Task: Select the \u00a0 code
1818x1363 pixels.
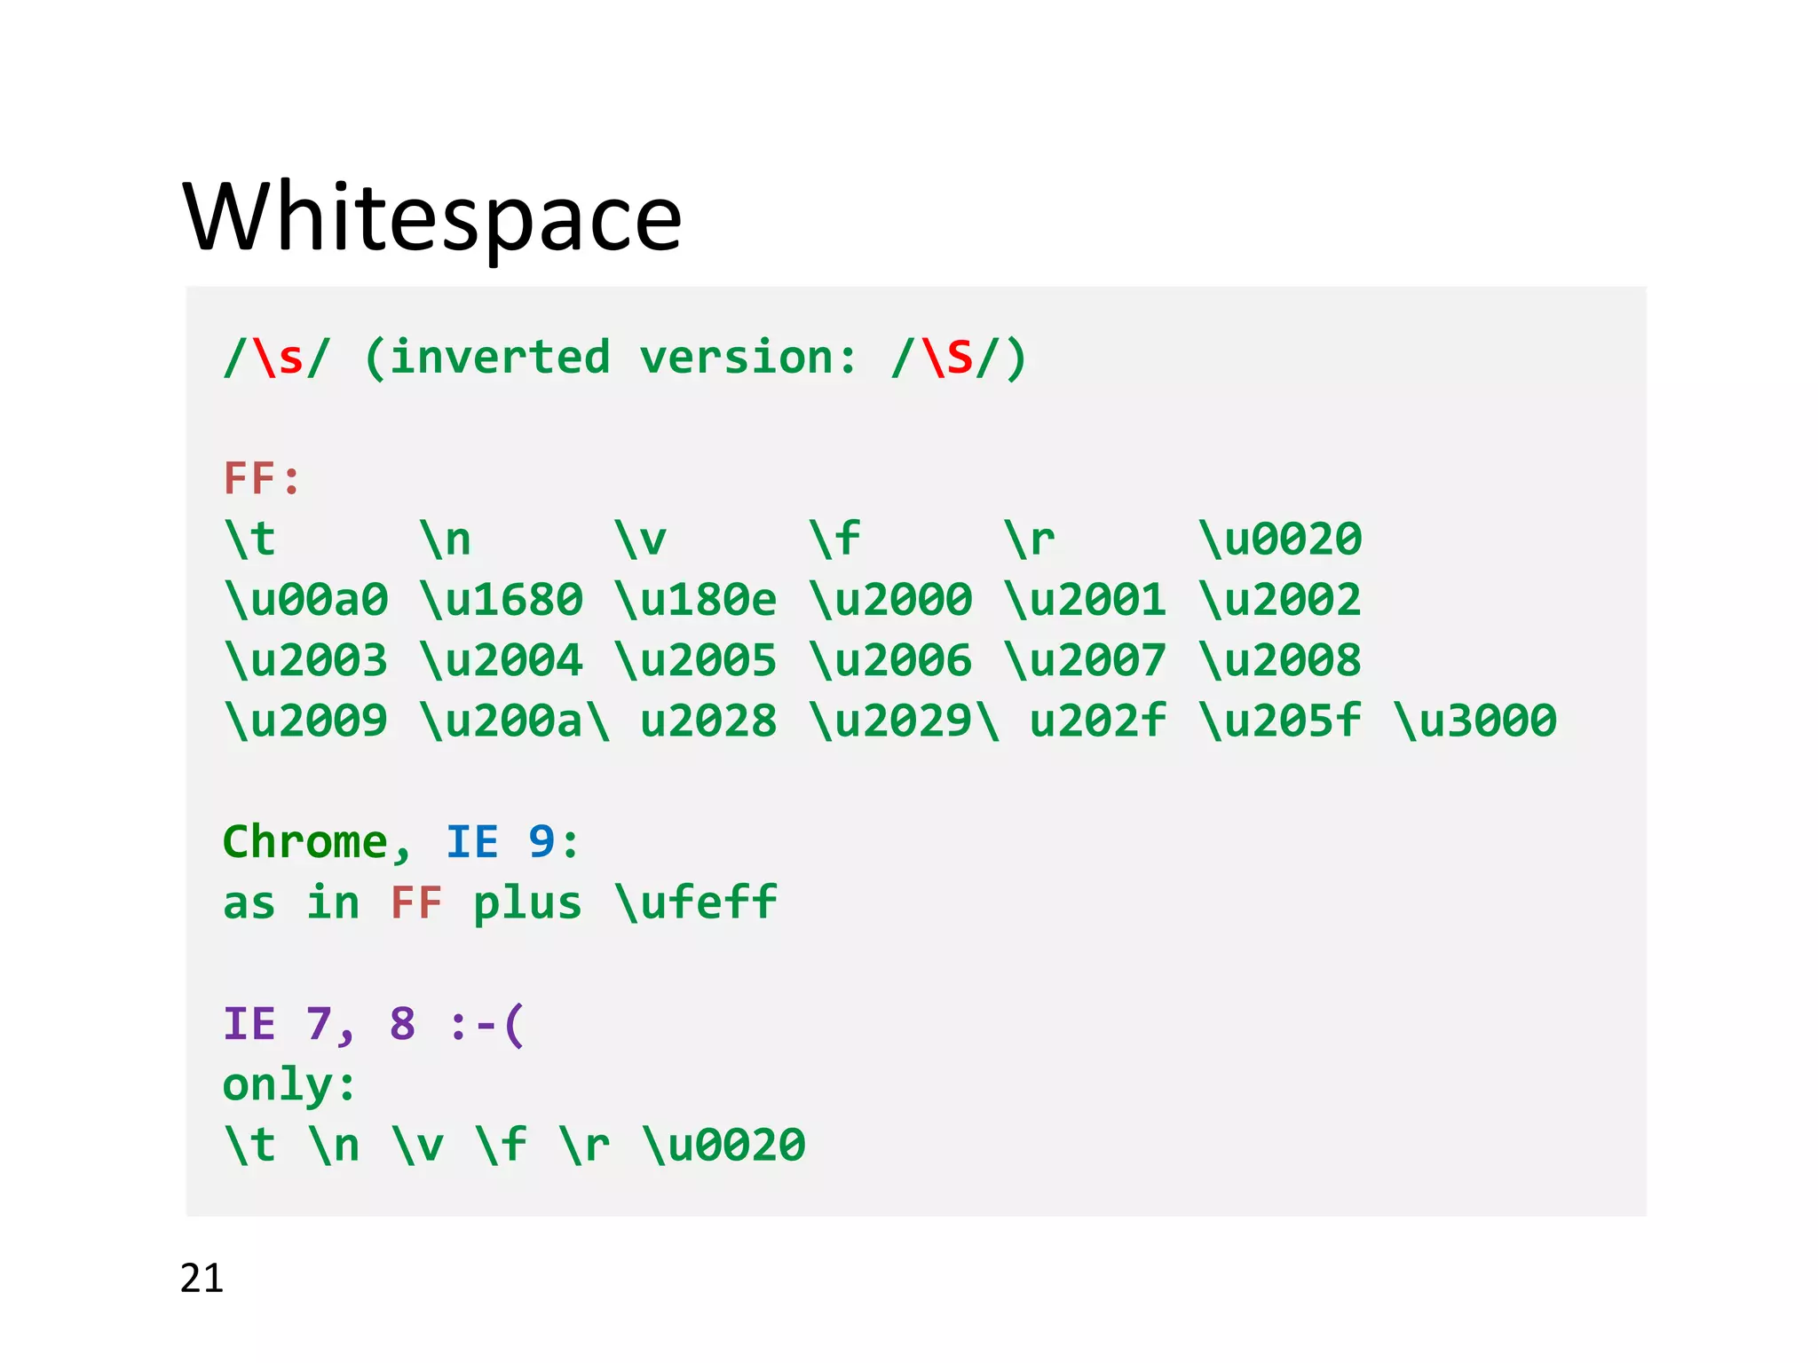Action: tap(306, 599)
